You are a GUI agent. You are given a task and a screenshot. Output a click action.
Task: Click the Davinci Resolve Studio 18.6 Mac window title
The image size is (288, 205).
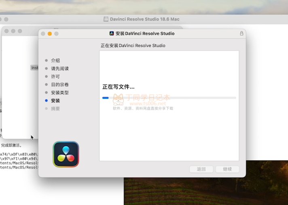(145, 19)
